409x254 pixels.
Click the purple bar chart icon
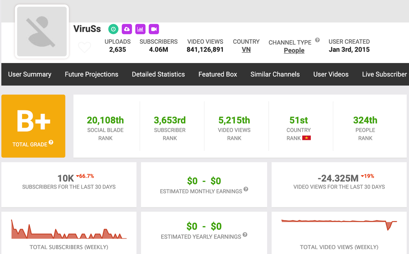(140, 29)
